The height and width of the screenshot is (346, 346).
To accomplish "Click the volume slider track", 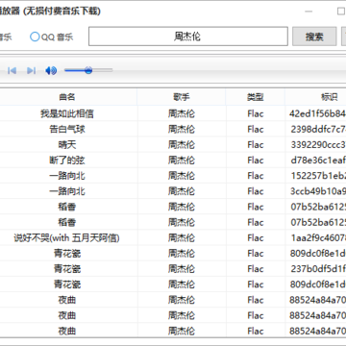I will [x=88, y=70].
